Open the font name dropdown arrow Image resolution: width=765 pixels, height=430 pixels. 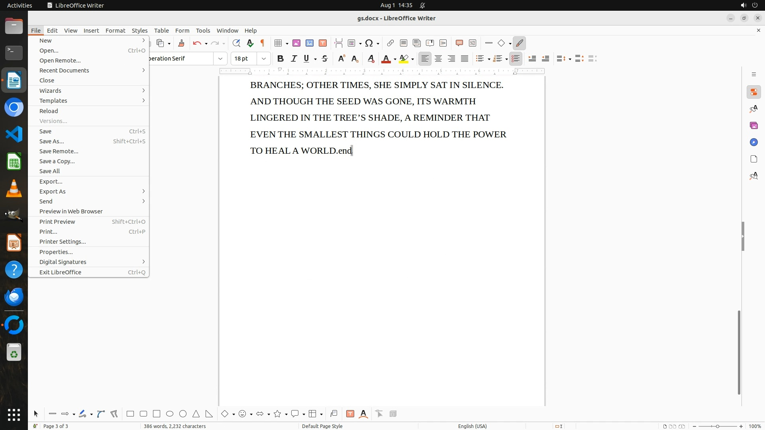(x=220, y=59)
